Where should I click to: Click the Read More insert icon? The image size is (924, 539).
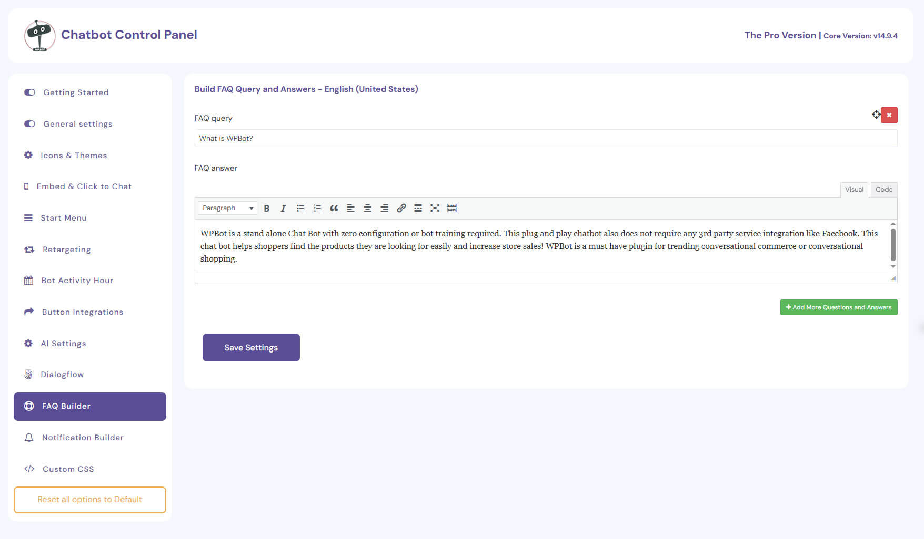tap(418, 208)
